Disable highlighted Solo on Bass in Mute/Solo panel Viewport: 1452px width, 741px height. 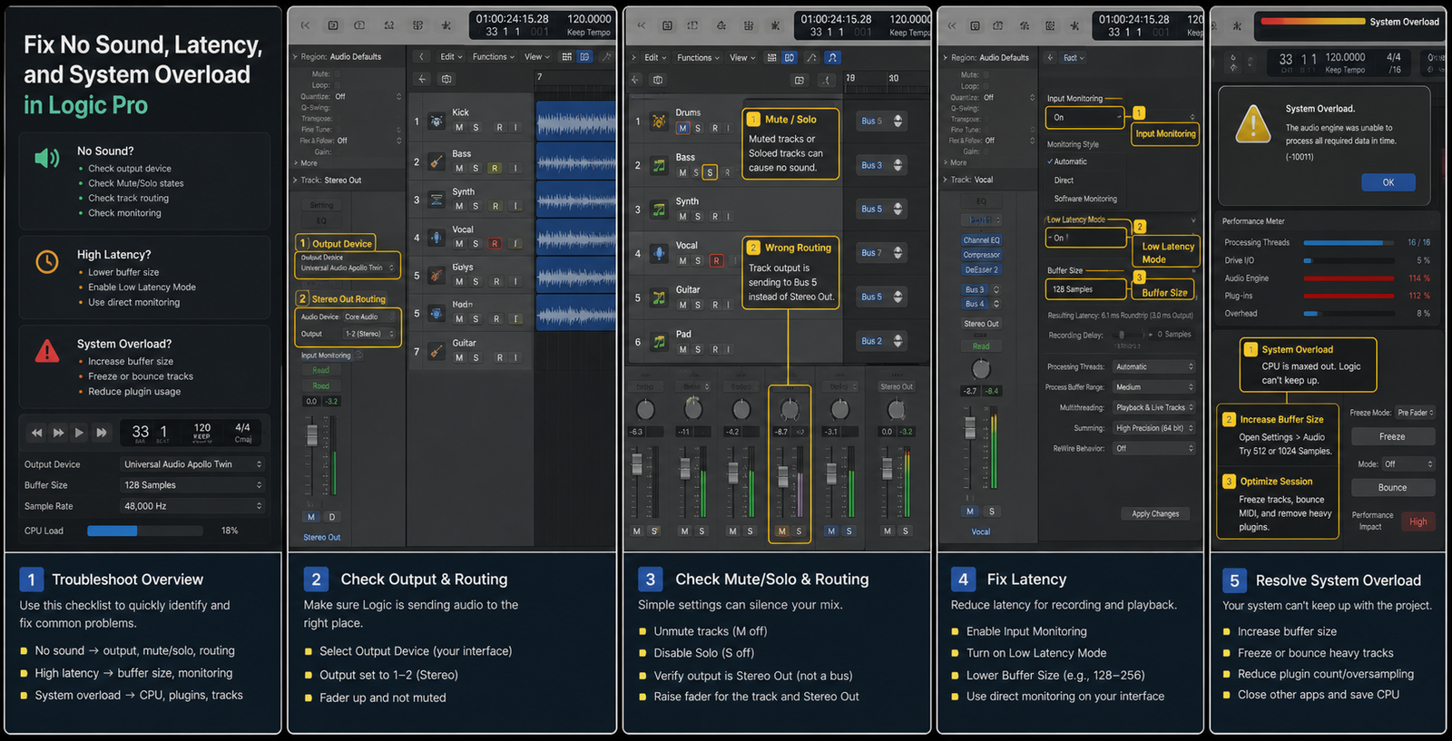click(x=710, y=172)
